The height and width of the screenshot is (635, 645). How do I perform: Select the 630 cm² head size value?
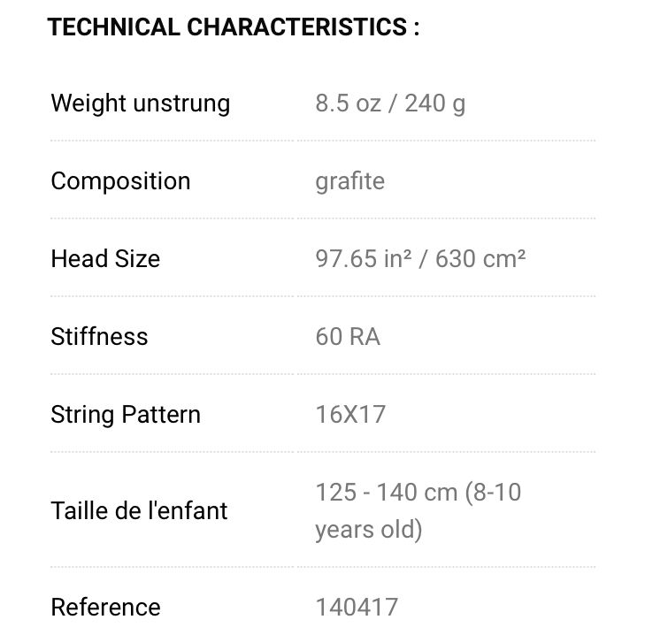480,259
